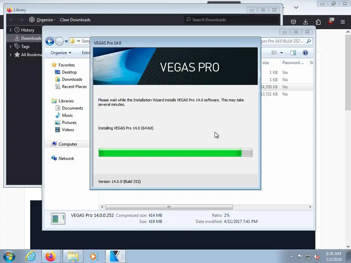Open Explorer help with the question mark icon
Viewport: 351px width, 263px height.
click(305, 53)
